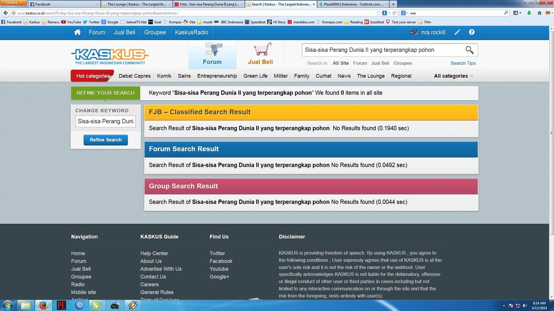Viewport: 554px width, 311px height.
Task: Open Help Center footer link
Action: 154,254
